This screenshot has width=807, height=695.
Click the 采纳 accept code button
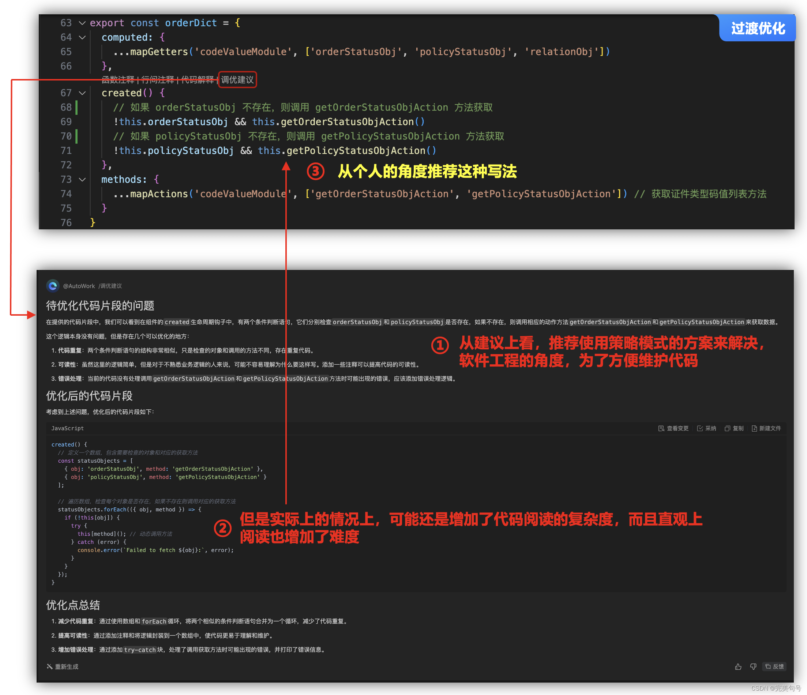point(706,428)
